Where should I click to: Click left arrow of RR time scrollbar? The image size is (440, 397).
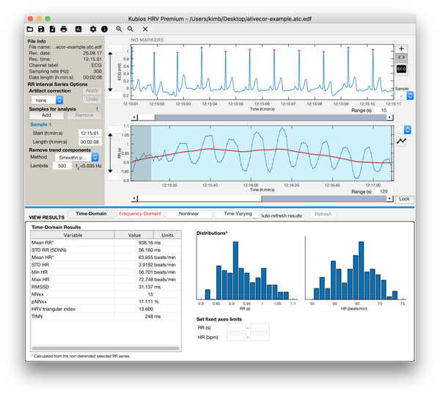click(134, 198)
